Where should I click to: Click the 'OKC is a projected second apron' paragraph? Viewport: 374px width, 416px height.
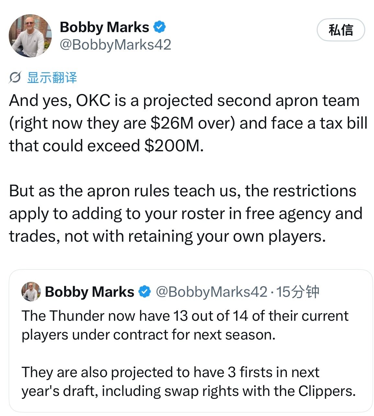point(188,123)
